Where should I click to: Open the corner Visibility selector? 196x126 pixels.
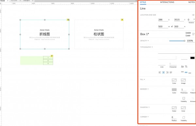pos(184,118)
